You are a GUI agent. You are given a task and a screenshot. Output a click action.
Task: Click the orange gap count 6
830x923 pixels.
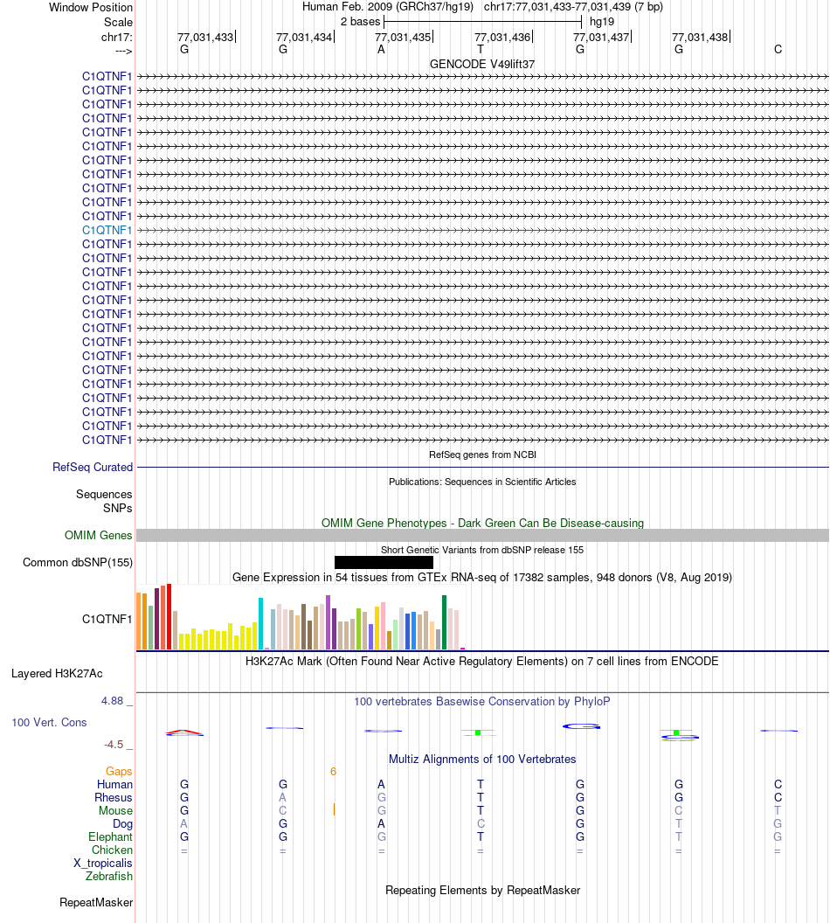coord(334,772)
